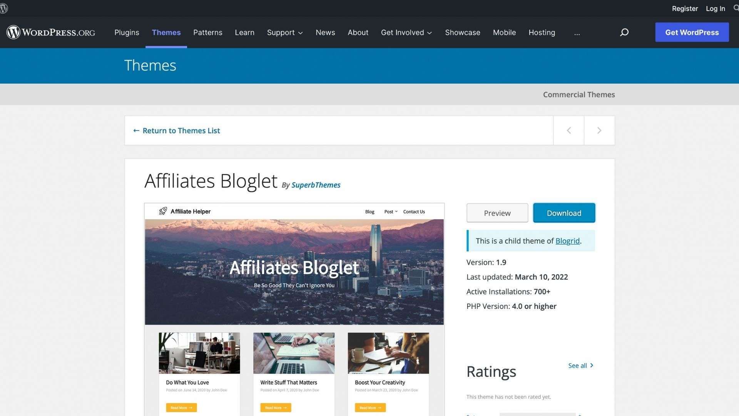
Task: Open the Patterns menu item
Action: [x=208, y=32]
